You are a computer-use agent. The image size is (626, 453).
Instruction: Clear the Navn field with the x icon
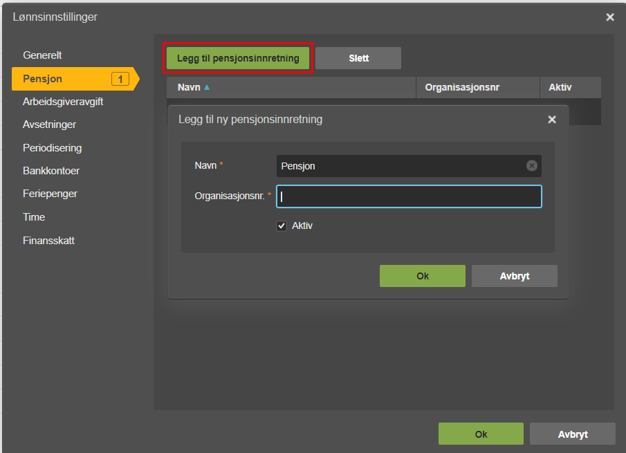[x=531, y=165]
